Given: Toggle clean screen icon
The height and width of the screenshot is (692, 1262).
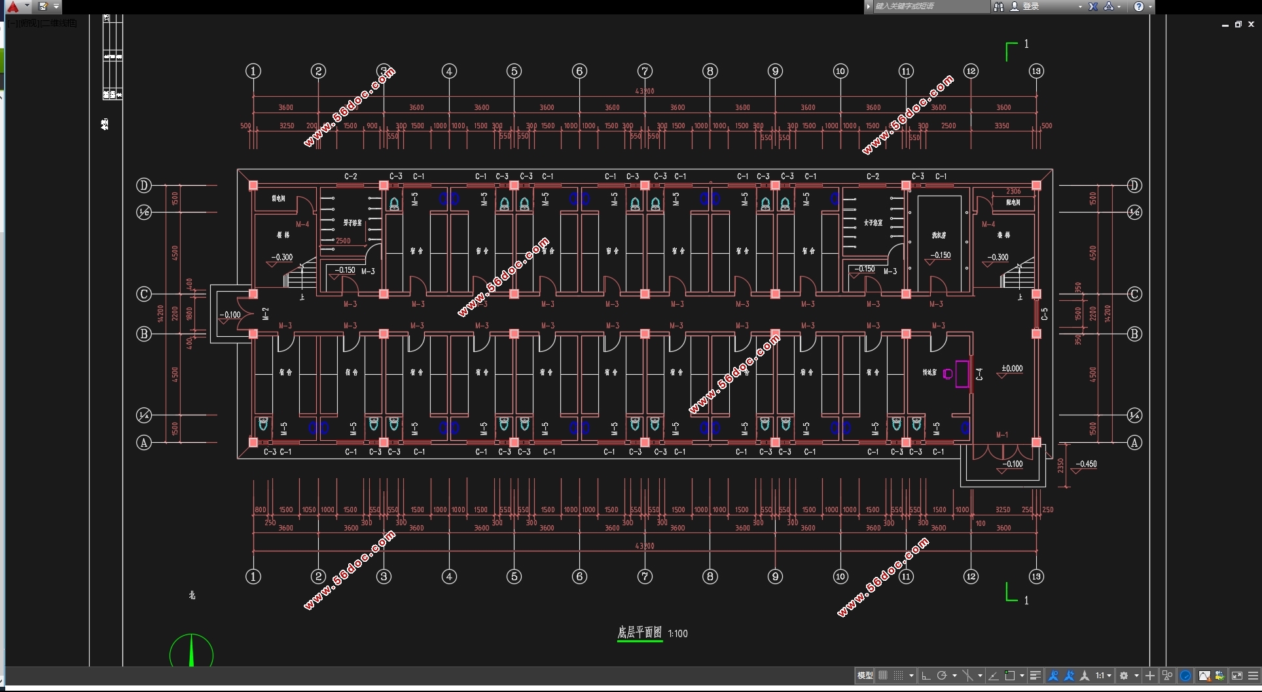Looking at the screenshot, I should (x=1237, y=676).
